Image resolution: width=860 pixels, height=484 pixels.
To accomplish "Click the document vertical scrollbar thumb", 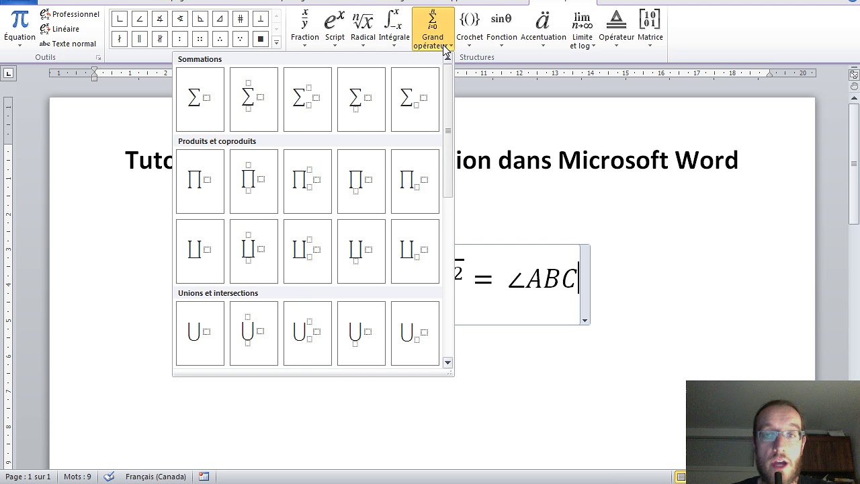I will (x=854, y=164).
